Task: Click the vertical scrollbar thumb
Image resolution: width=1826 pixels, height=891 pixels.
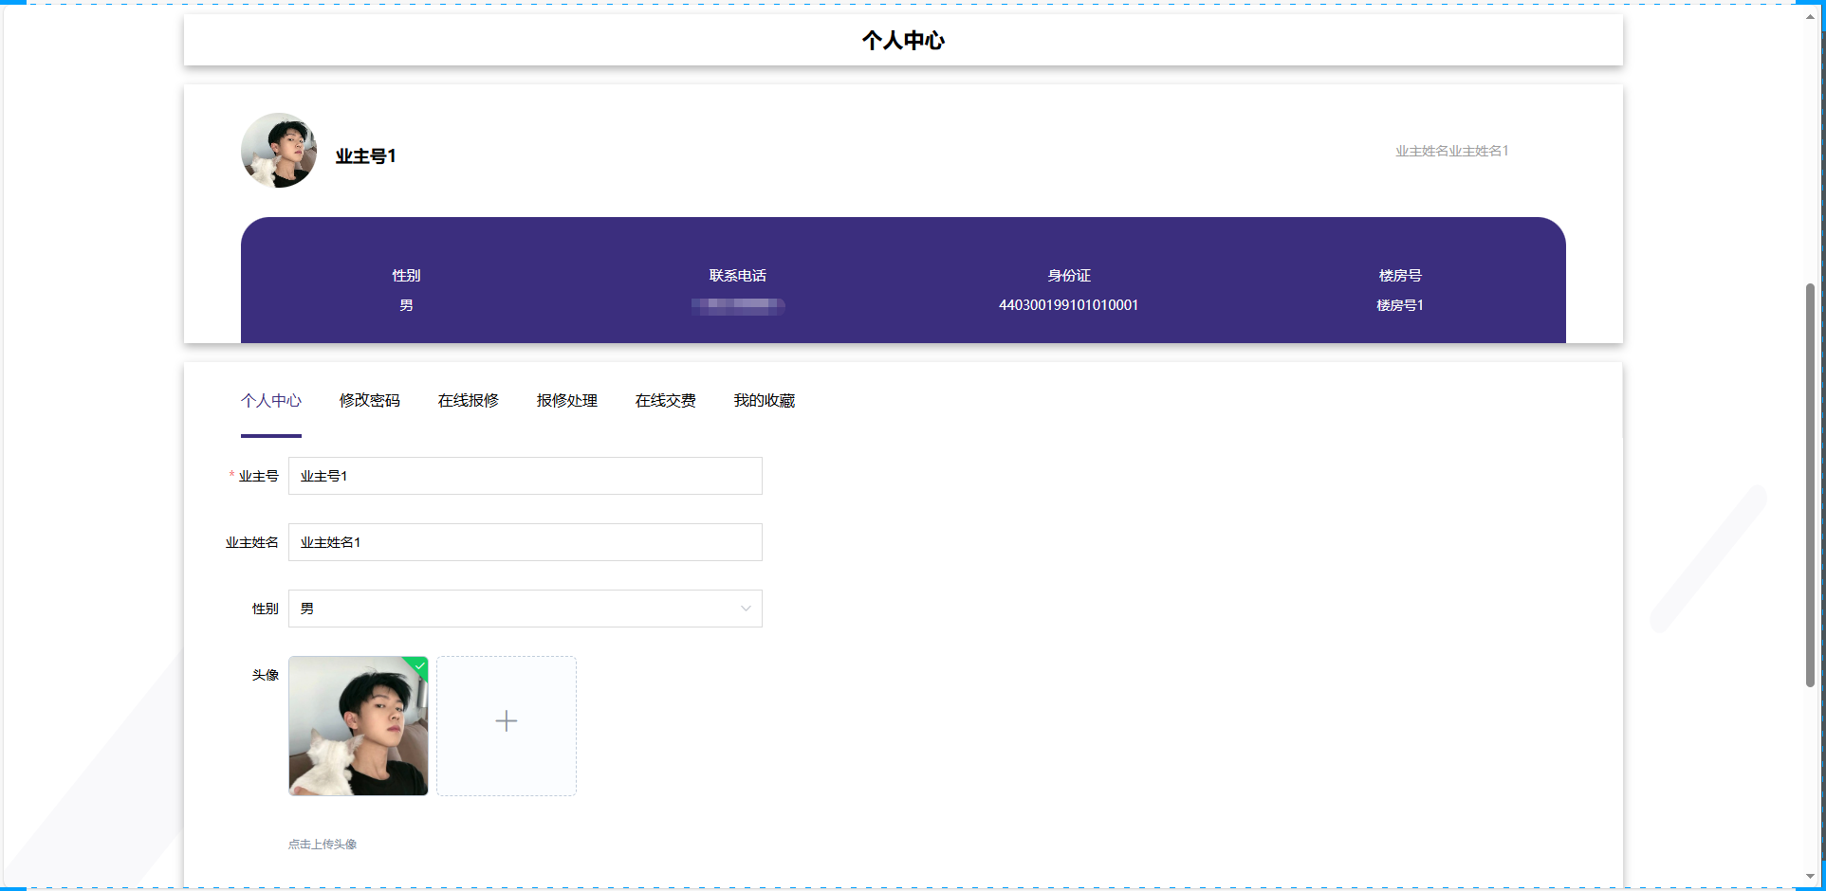Action: pos(1810,483)
